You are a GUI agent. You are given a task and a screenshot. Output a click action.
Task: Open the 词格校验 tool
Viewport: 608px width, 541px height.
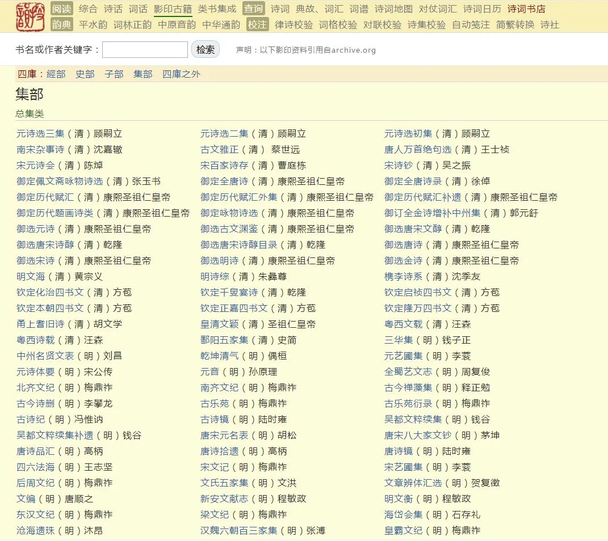coord(338,24)
